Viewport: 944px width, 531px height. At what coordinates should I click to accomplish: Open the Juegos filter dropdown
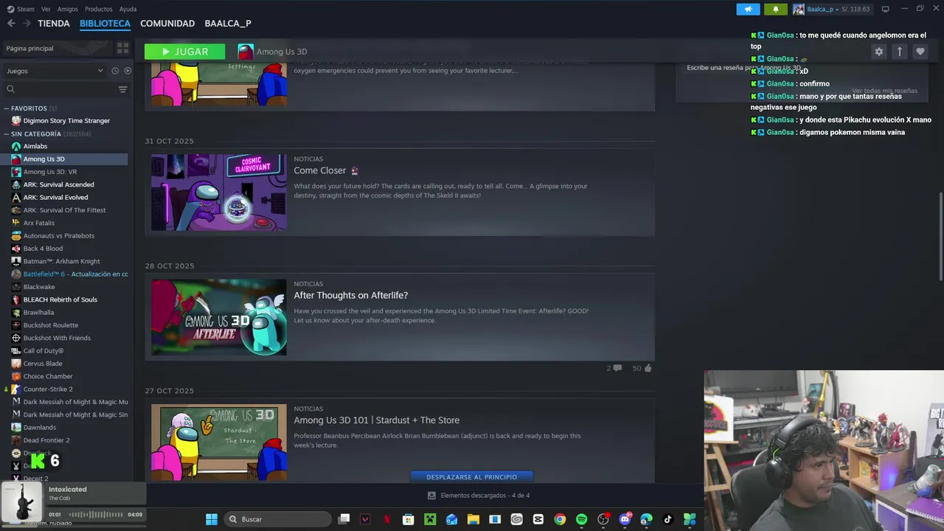(x=55, y=71)
